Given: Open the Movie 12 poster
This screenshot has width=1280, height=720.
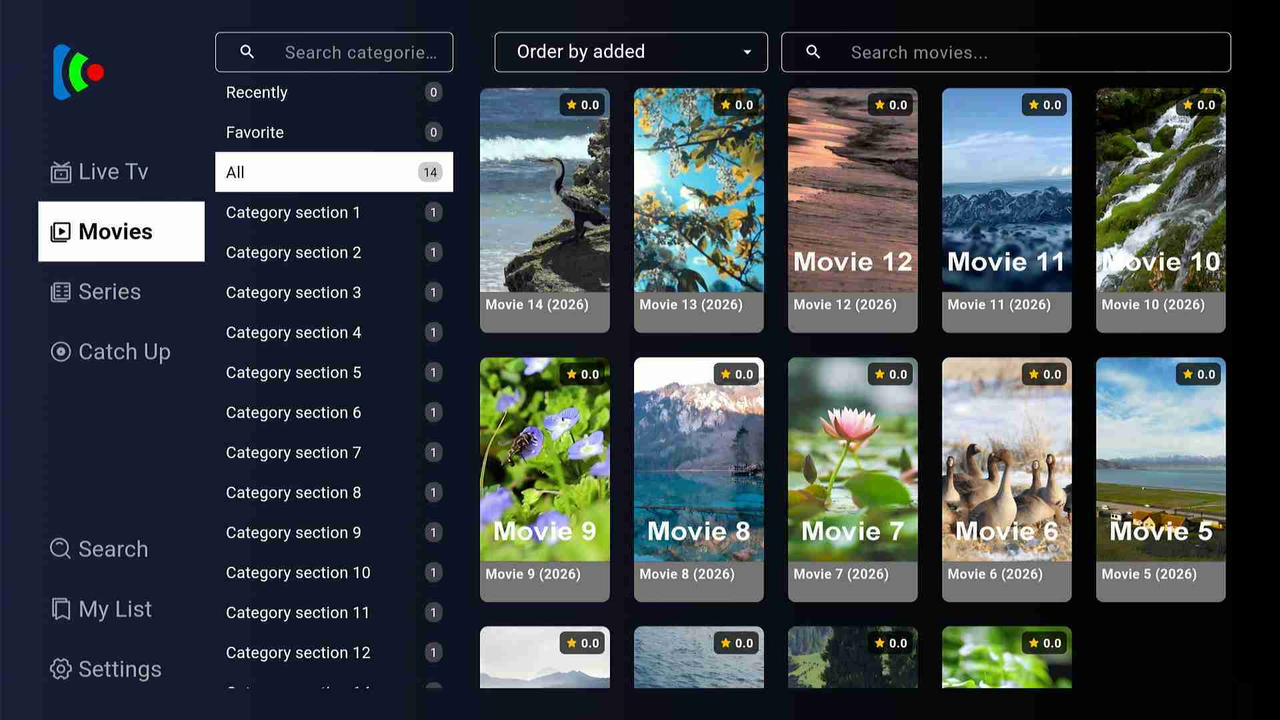Looking at the screenshot, I should tap(853, 191).
